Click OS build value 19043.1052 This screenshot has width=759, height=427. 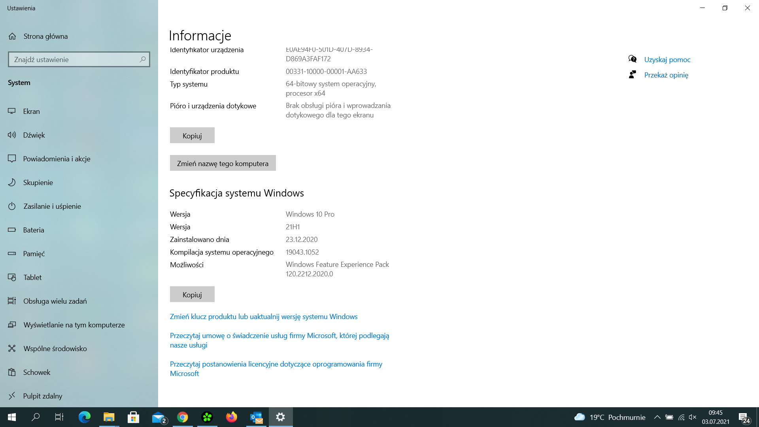pos(302,252)
